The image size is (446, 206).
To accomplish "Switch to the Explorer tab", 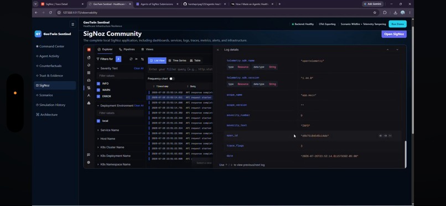I will 105,49.
